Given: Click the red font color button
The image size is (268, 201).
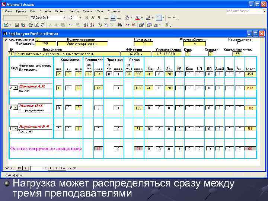Looking at the screenshot, I should (x=137, y=18).
